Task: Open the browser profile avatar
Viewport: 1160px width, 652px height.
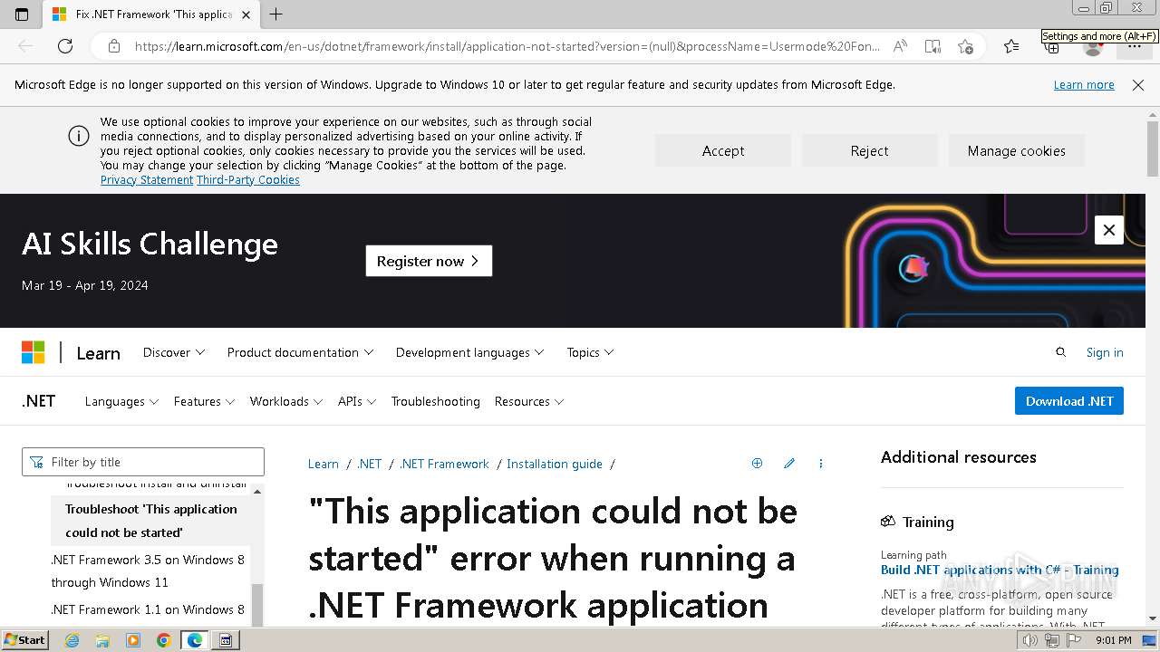Action: pos(1093,47)
